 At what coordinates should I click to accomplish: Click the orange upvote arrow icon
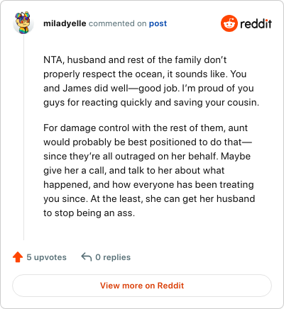[18, 257]
